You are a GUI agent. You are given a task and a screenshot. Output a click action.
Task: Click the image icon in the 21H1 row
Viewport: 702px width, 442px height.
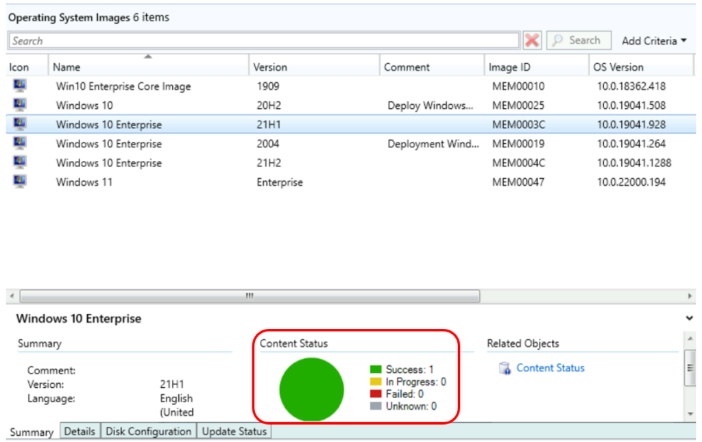pyautogui.click(x=20, y=123)
